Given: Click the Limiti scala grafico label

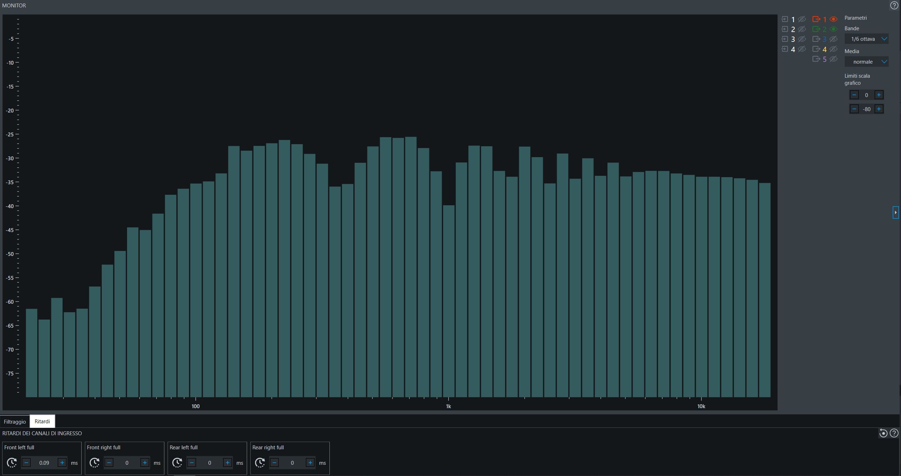Looking at the screenshot, I should point(857,79).
